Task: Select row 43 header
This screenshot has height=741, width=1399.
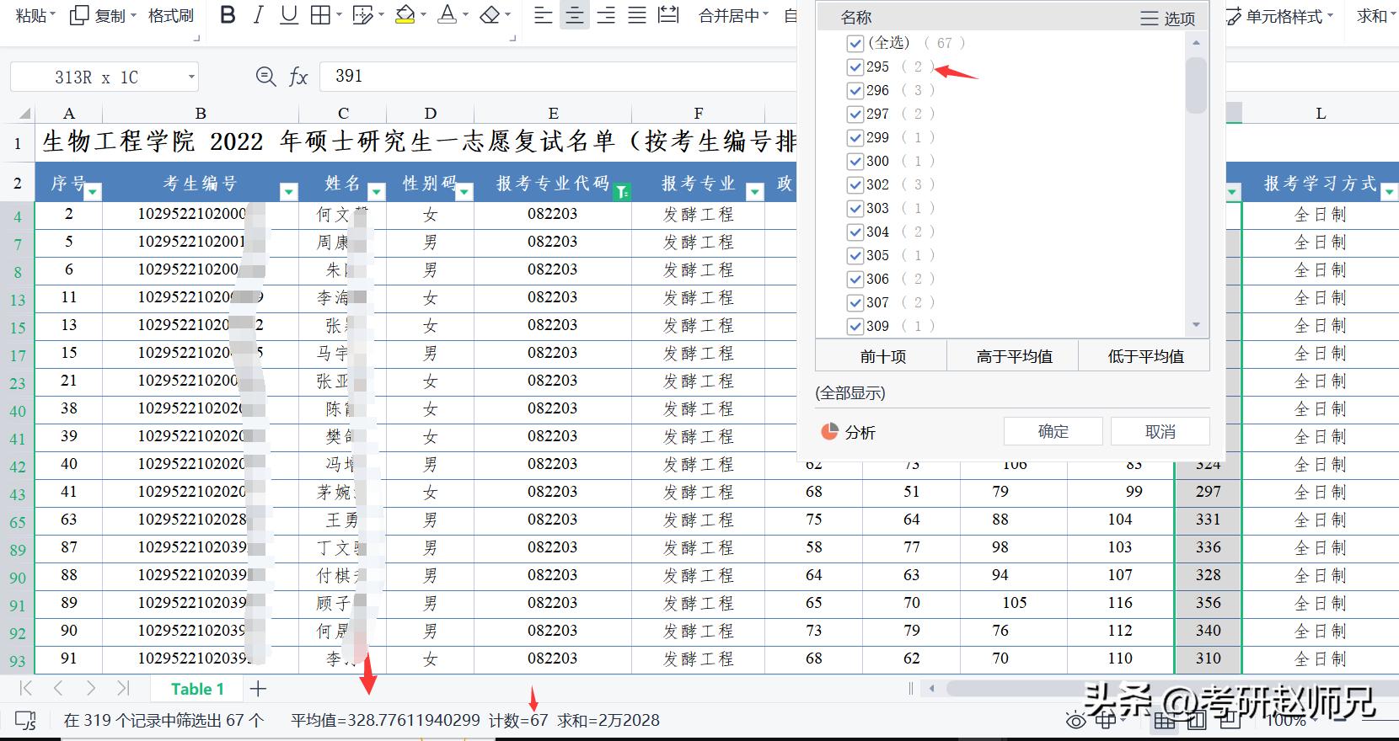Action: point(18,494)
